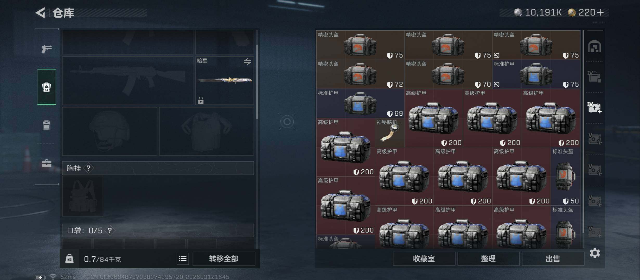Select the backpack equipment sidebar tab
Screen dimensions: 640x280
tap(47, 87)
